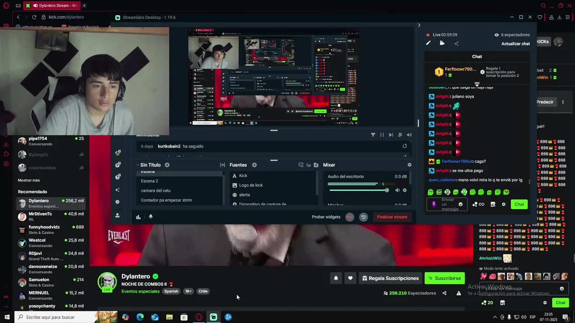Skip current alert in Minifuente
The height and width of the screenshot is (323, 575).
coord(391,135)
